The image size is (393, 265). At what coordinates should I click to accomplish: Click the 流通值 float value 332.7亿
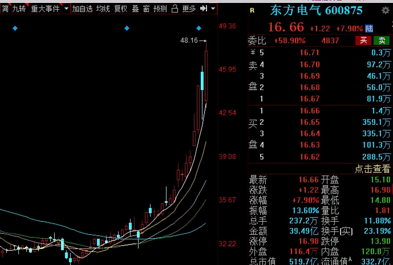click(376, 262)
